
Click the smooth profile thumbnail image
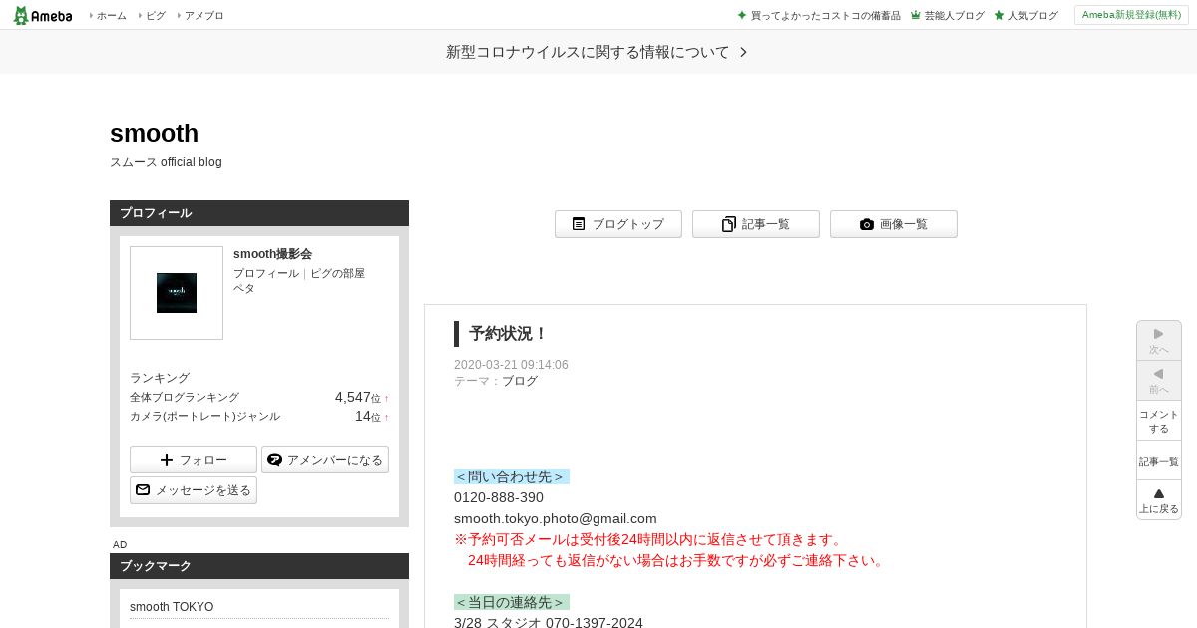(x=177, y=293)
